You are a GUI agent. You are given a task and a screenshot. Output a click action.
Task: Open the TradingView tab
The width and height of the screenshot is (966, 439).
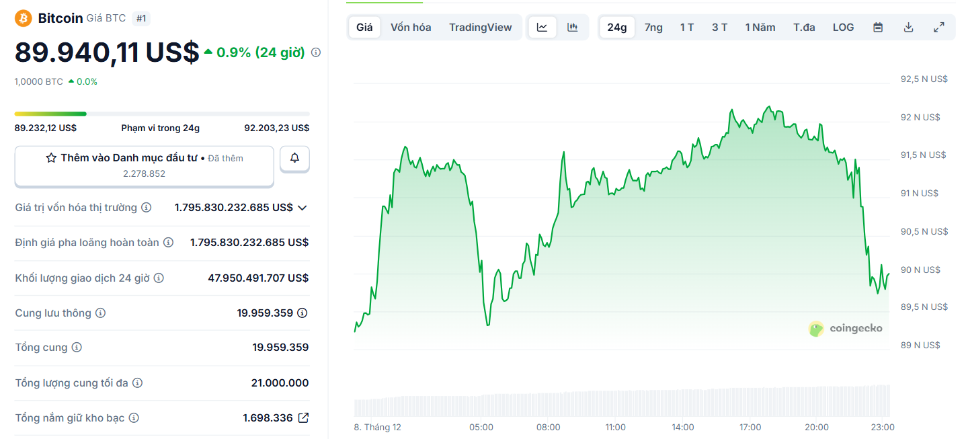coord(480,27)
